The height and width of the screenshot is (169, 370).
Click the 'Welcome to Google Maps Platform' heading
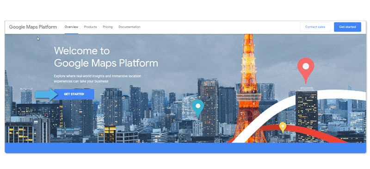pyautogui.click(x=106, y=57)
